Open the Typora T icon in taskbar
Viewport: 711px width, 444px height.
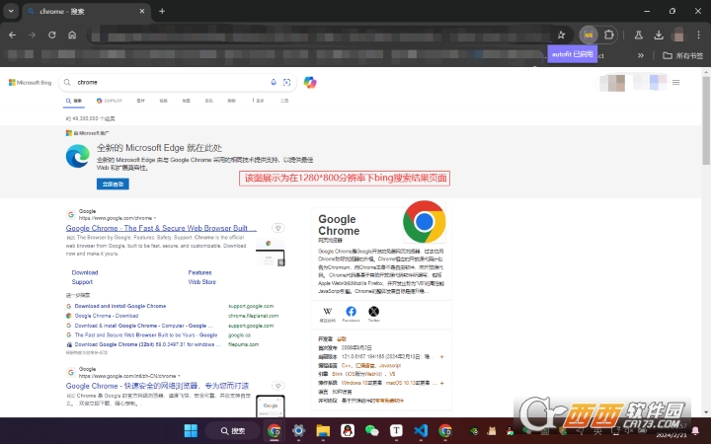(396, 430)
